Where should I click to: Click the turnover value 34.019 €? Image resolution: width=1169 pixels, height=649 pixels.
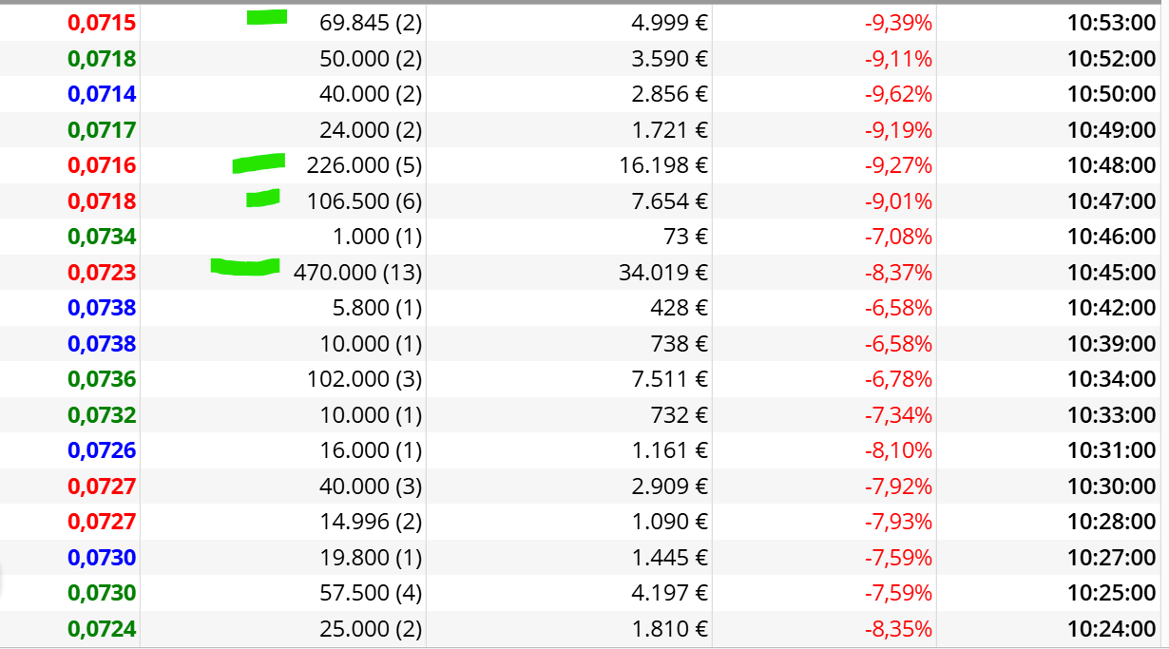(x=661, y=273)
